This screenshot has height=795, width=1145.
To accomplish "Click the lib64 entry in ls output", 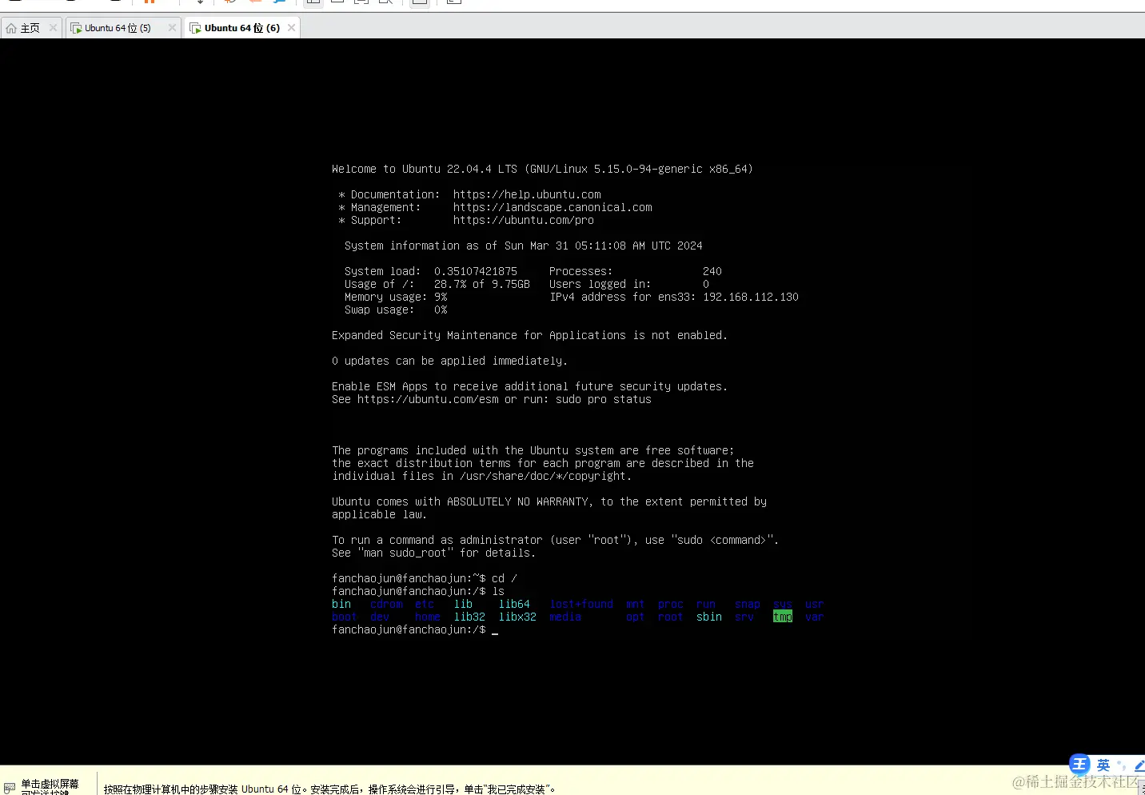I will point(514,604).
